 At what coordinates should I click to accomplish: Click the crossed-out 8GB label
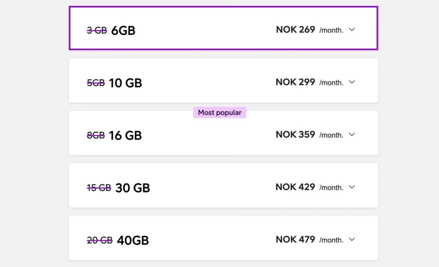[96, 135]
